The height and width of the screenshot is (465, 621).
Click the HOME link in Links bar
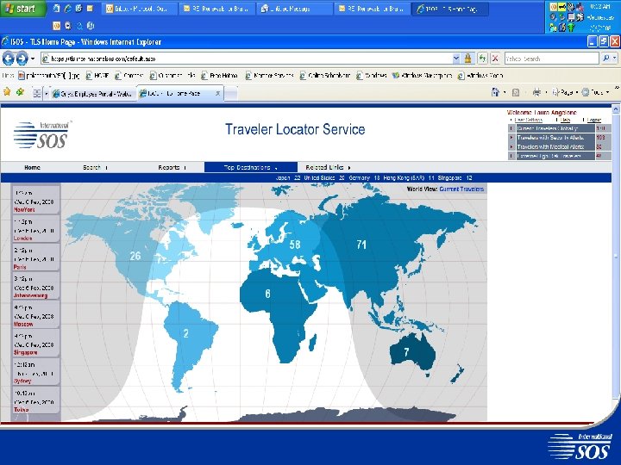click(x=97, y=75)
